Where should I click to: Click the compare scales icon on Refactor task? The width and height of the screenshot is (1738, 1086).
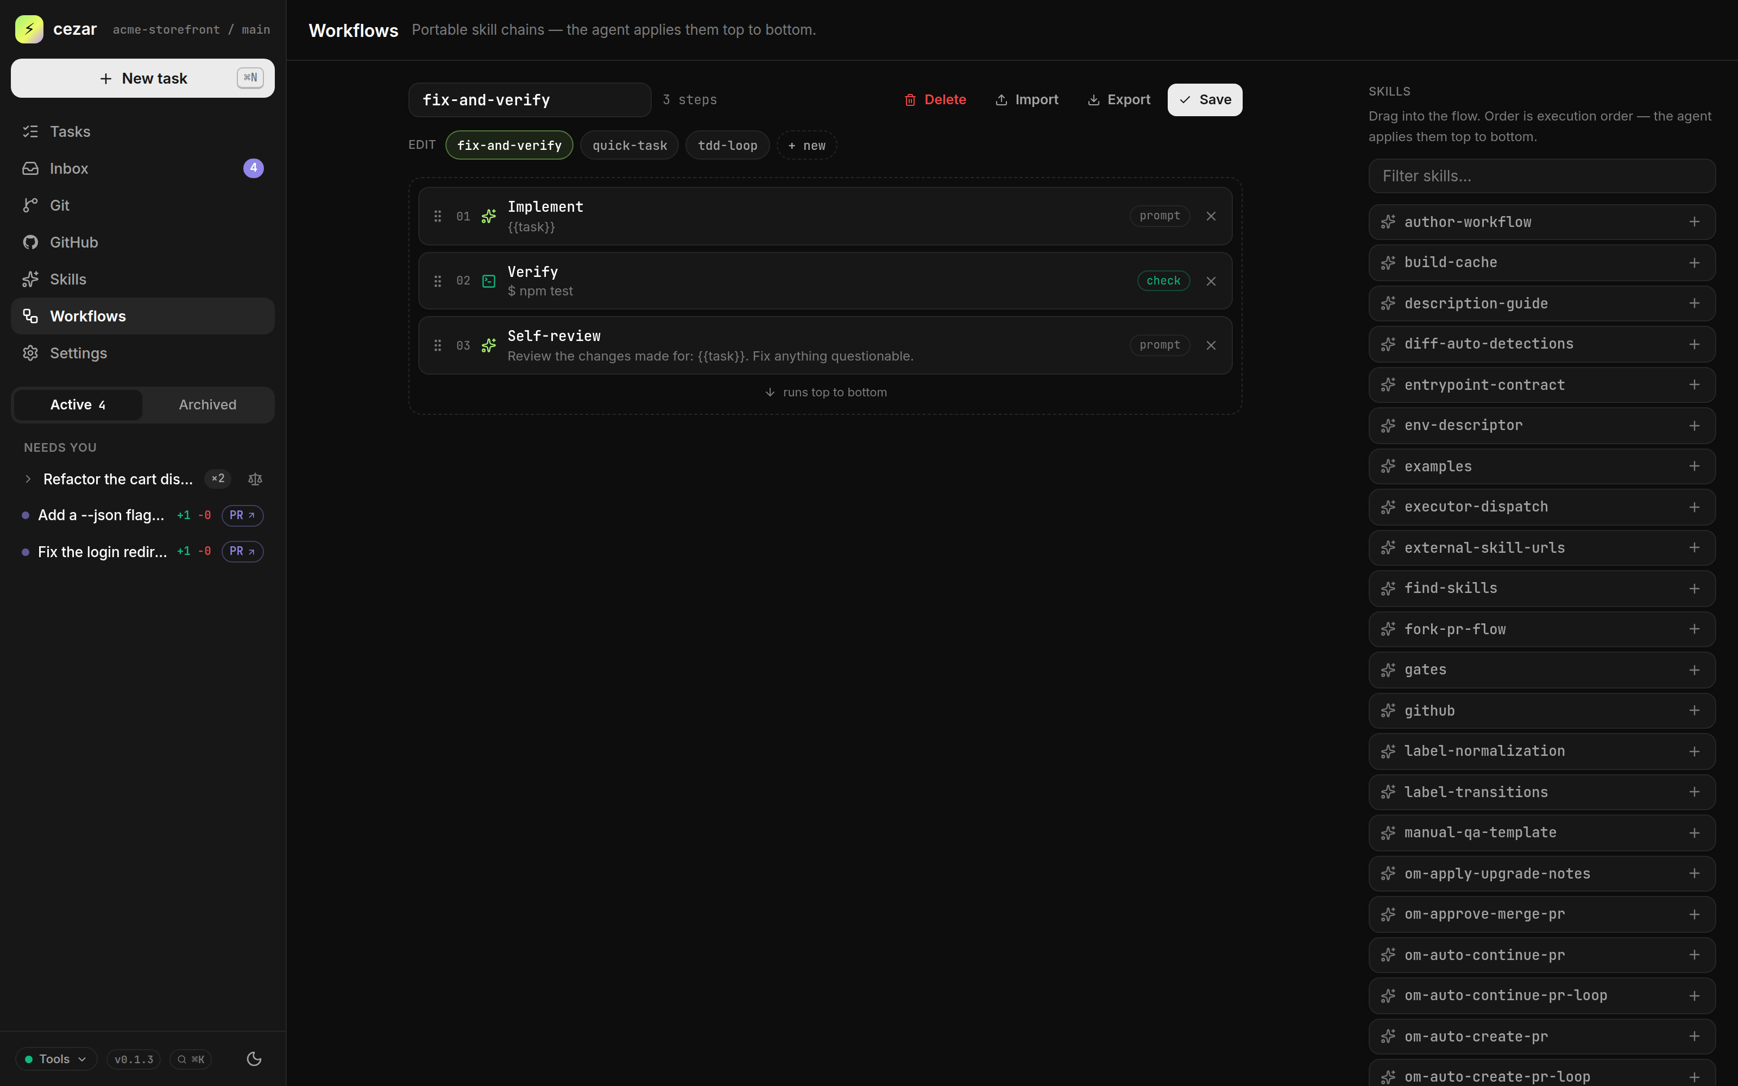[255, 479]
